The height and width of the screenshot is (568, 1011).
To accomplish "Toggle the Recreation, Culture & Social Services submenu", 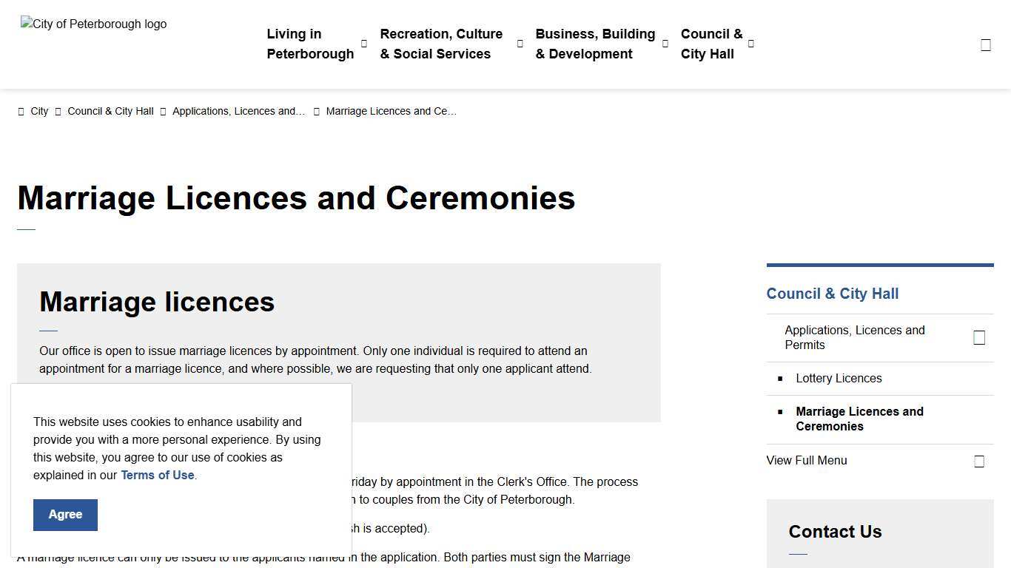I will tap(520, 44).
